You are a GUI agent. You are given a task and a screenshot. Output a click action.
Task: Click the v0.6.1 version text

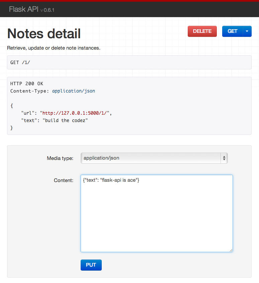(x=47, y=10)
